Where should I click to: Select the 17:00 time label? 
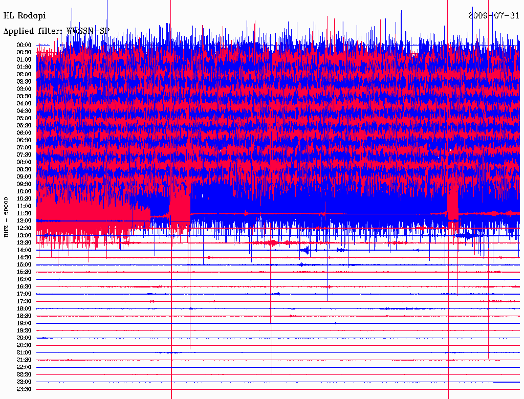pyautogui.click(x=24, y=294)
